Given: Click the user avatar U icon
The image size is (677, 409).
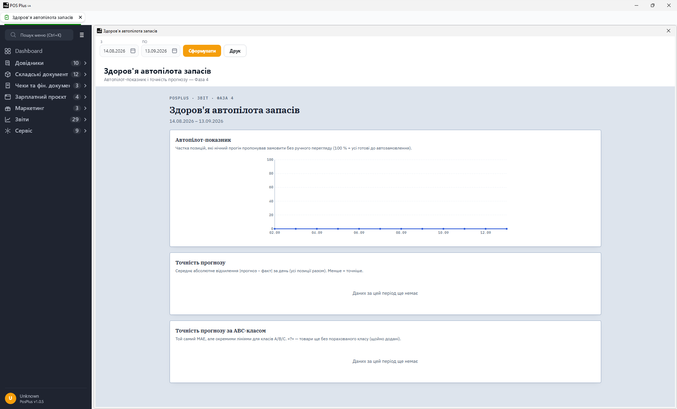Looking at the screenshot, I should click(11, 398).
